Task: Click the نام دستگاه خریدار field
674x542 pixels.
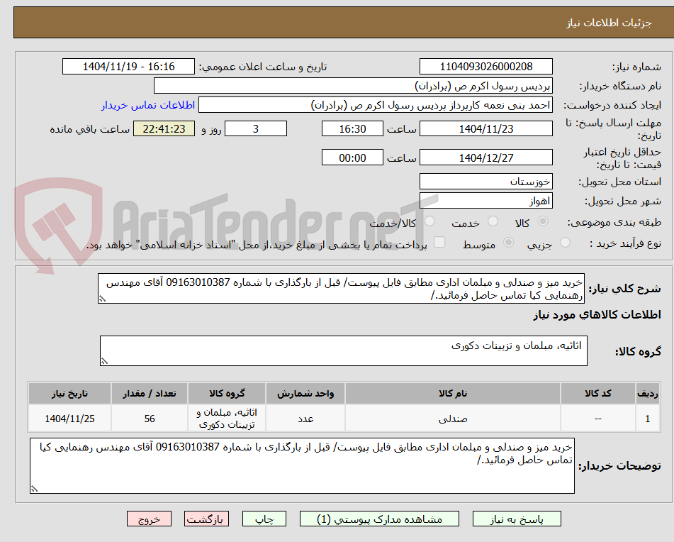Action: (353, 86)
